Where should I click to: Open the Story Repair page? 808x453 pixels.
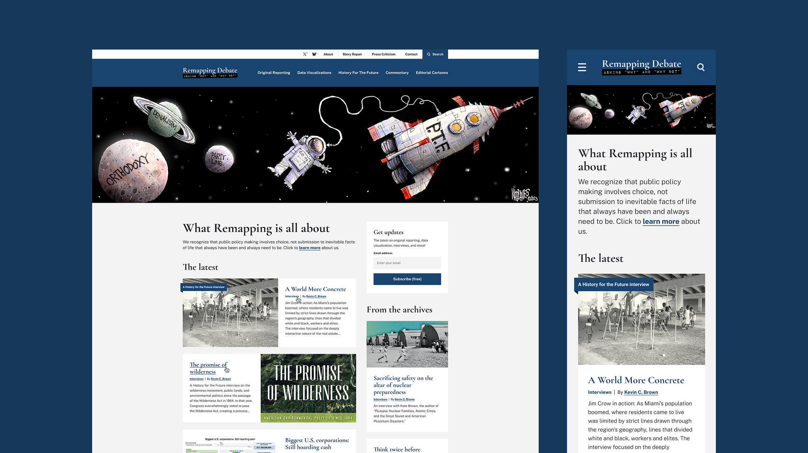[x=352, y=54]
